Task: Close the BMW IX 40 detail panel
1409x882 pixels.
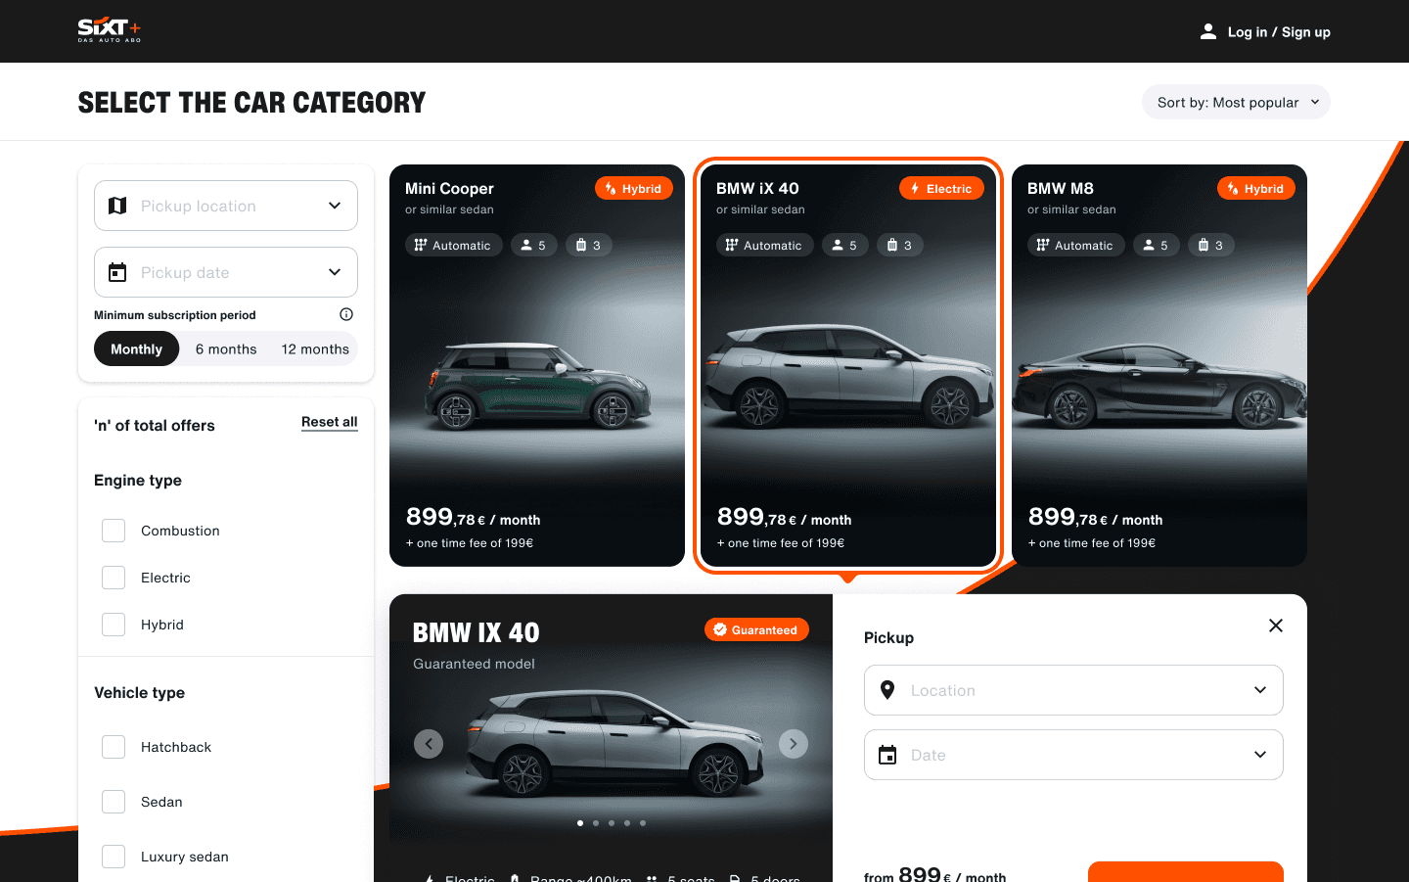Action: coord(1276,626)
